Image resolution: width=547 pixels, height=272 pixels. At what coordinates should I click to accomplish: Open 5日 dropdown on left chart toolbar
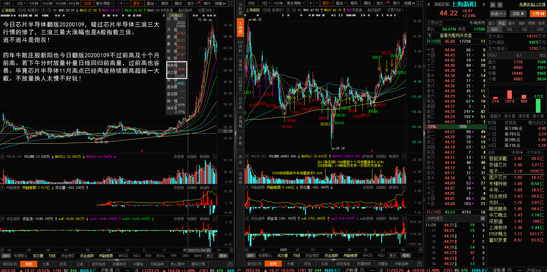tap(21, 3)
